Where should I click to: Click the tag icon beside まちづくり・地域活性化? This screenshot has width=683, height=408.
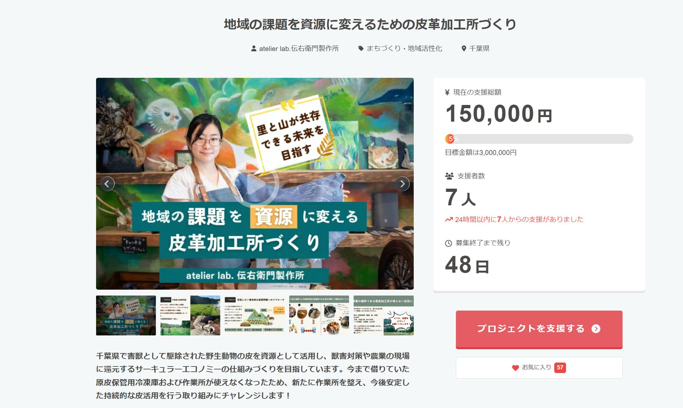(x=361, y=48)
